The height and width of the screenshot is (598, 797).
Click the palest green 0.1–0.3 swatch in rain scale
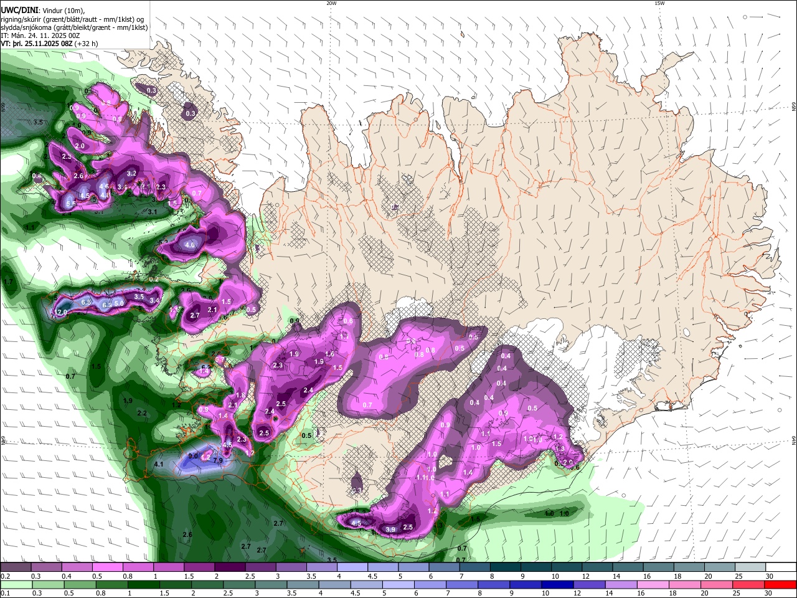click(16, 585)
